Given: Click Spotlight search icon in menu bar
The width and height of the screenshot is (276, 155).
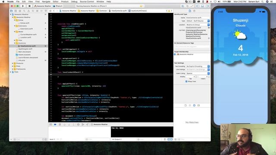Looking at the screenshot, I should (x=263, y=2).
